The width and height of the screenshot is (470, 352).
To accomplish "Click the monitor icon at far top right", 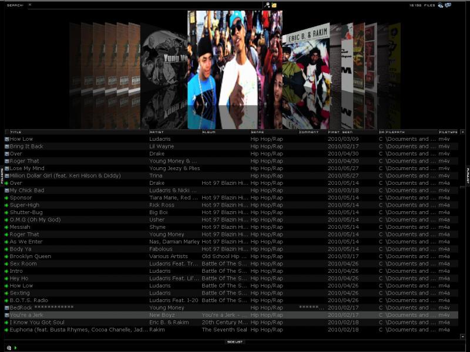I will click(448, 5).
